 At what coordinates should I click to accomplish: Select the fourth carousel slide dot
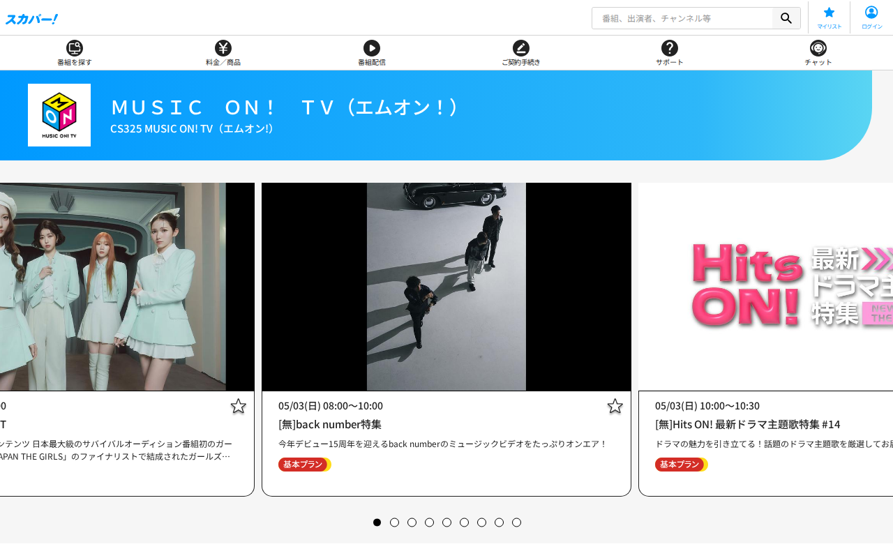tap(430, 522)
